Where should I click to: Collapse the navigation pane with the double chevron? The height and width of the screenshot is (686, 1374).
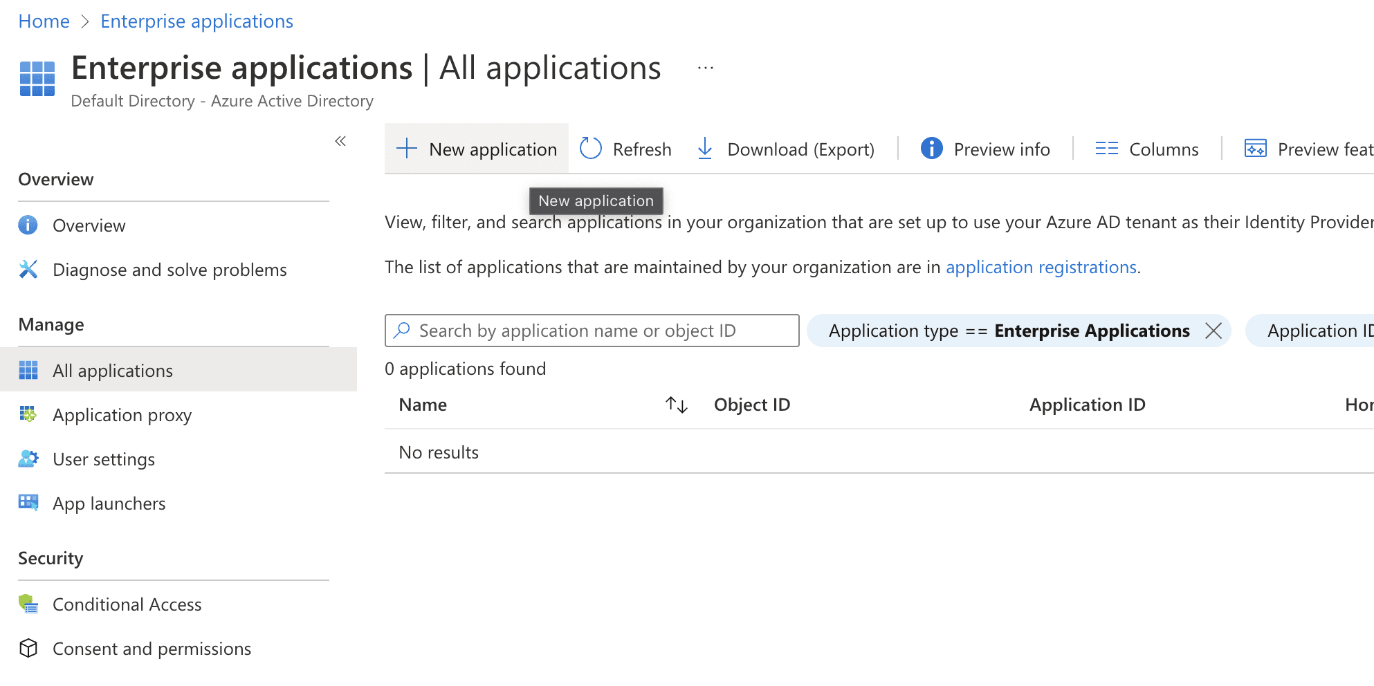pos(340,140)
